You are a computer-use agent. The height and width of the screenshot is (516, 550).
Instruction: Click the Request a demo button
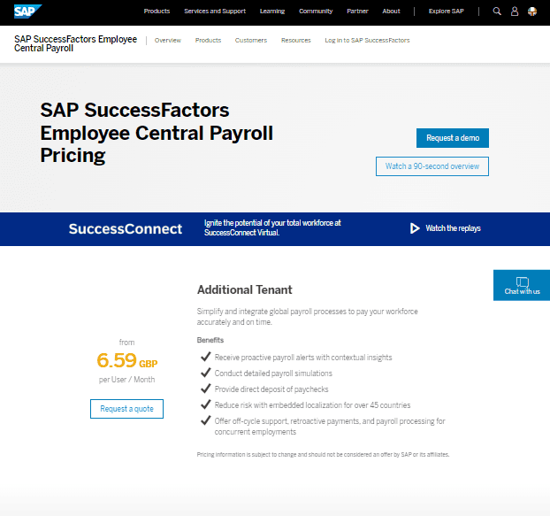pos(453,138)
